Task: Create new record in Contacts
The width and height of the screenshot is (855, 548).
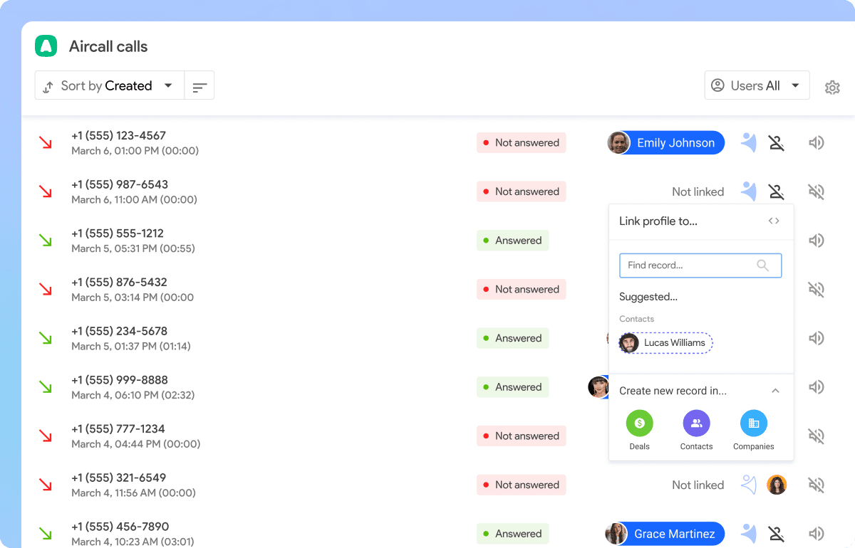Action: pos(696,423)
